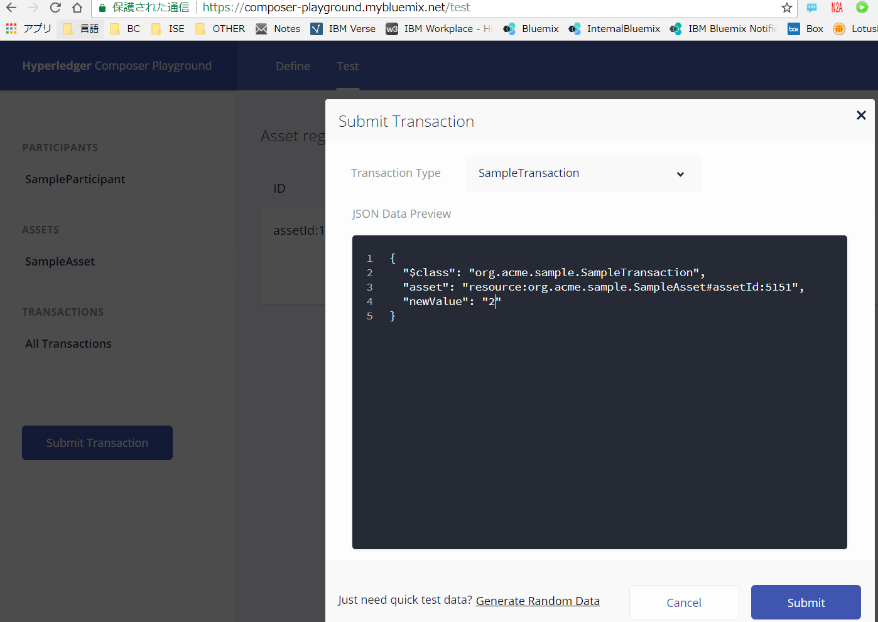The image size is (878, 622).
Task: Open the InternalBluemix bookmark
Action: [614, 28]
